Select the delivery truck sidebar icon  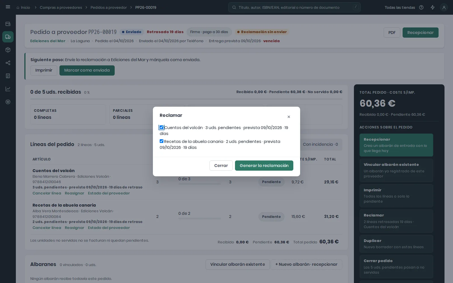point(8,37)
